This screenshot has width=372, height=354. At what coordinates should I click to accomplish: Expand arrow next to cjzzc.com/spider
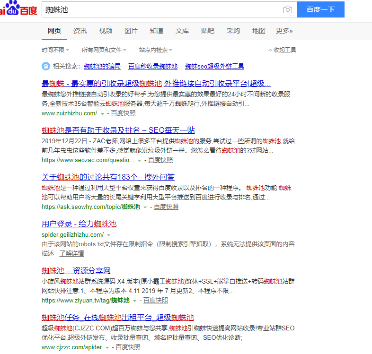107,348
